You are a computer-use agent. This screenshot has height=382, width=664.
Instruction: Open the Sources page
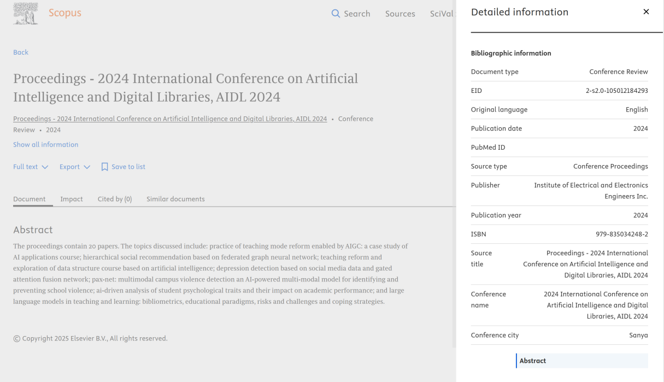[x=400, y=14]
